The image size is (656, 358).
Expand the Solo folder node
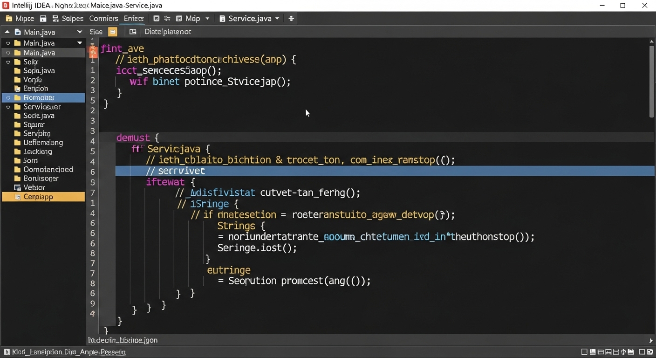tap(8, 62)
